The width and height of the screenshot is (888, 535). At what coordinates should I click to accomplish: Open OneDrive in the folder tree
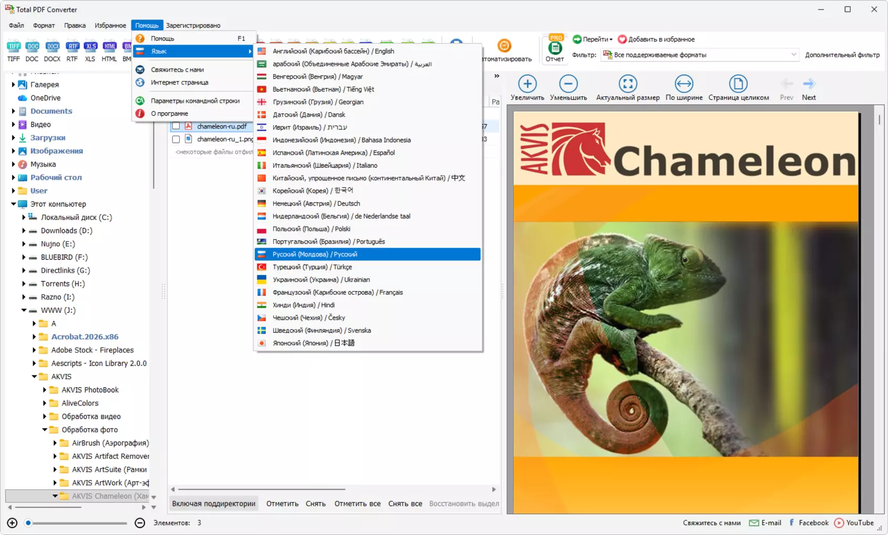tap(45, 98)
